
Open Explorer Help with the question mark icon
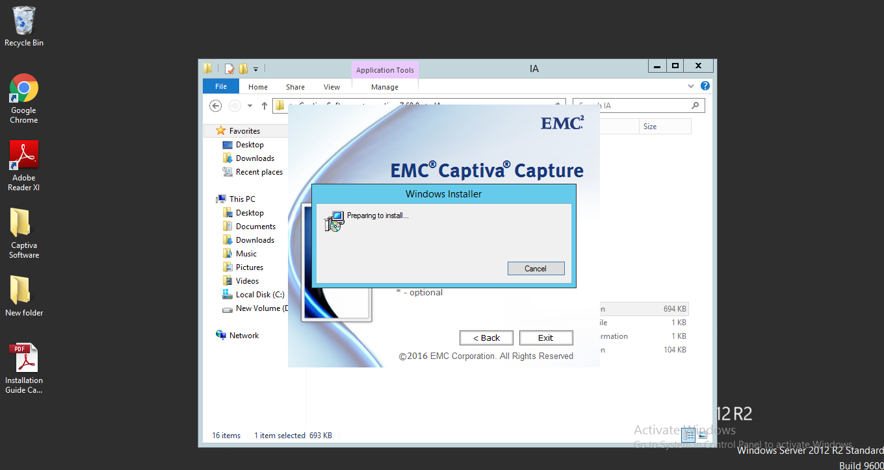pos(705,86)
